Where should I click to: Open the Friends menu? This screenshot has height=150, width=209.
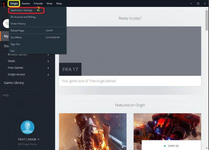pyautogui.click(x=38, y=3)
